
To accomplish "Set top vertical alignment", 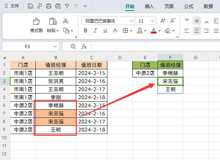I will 187,21.
